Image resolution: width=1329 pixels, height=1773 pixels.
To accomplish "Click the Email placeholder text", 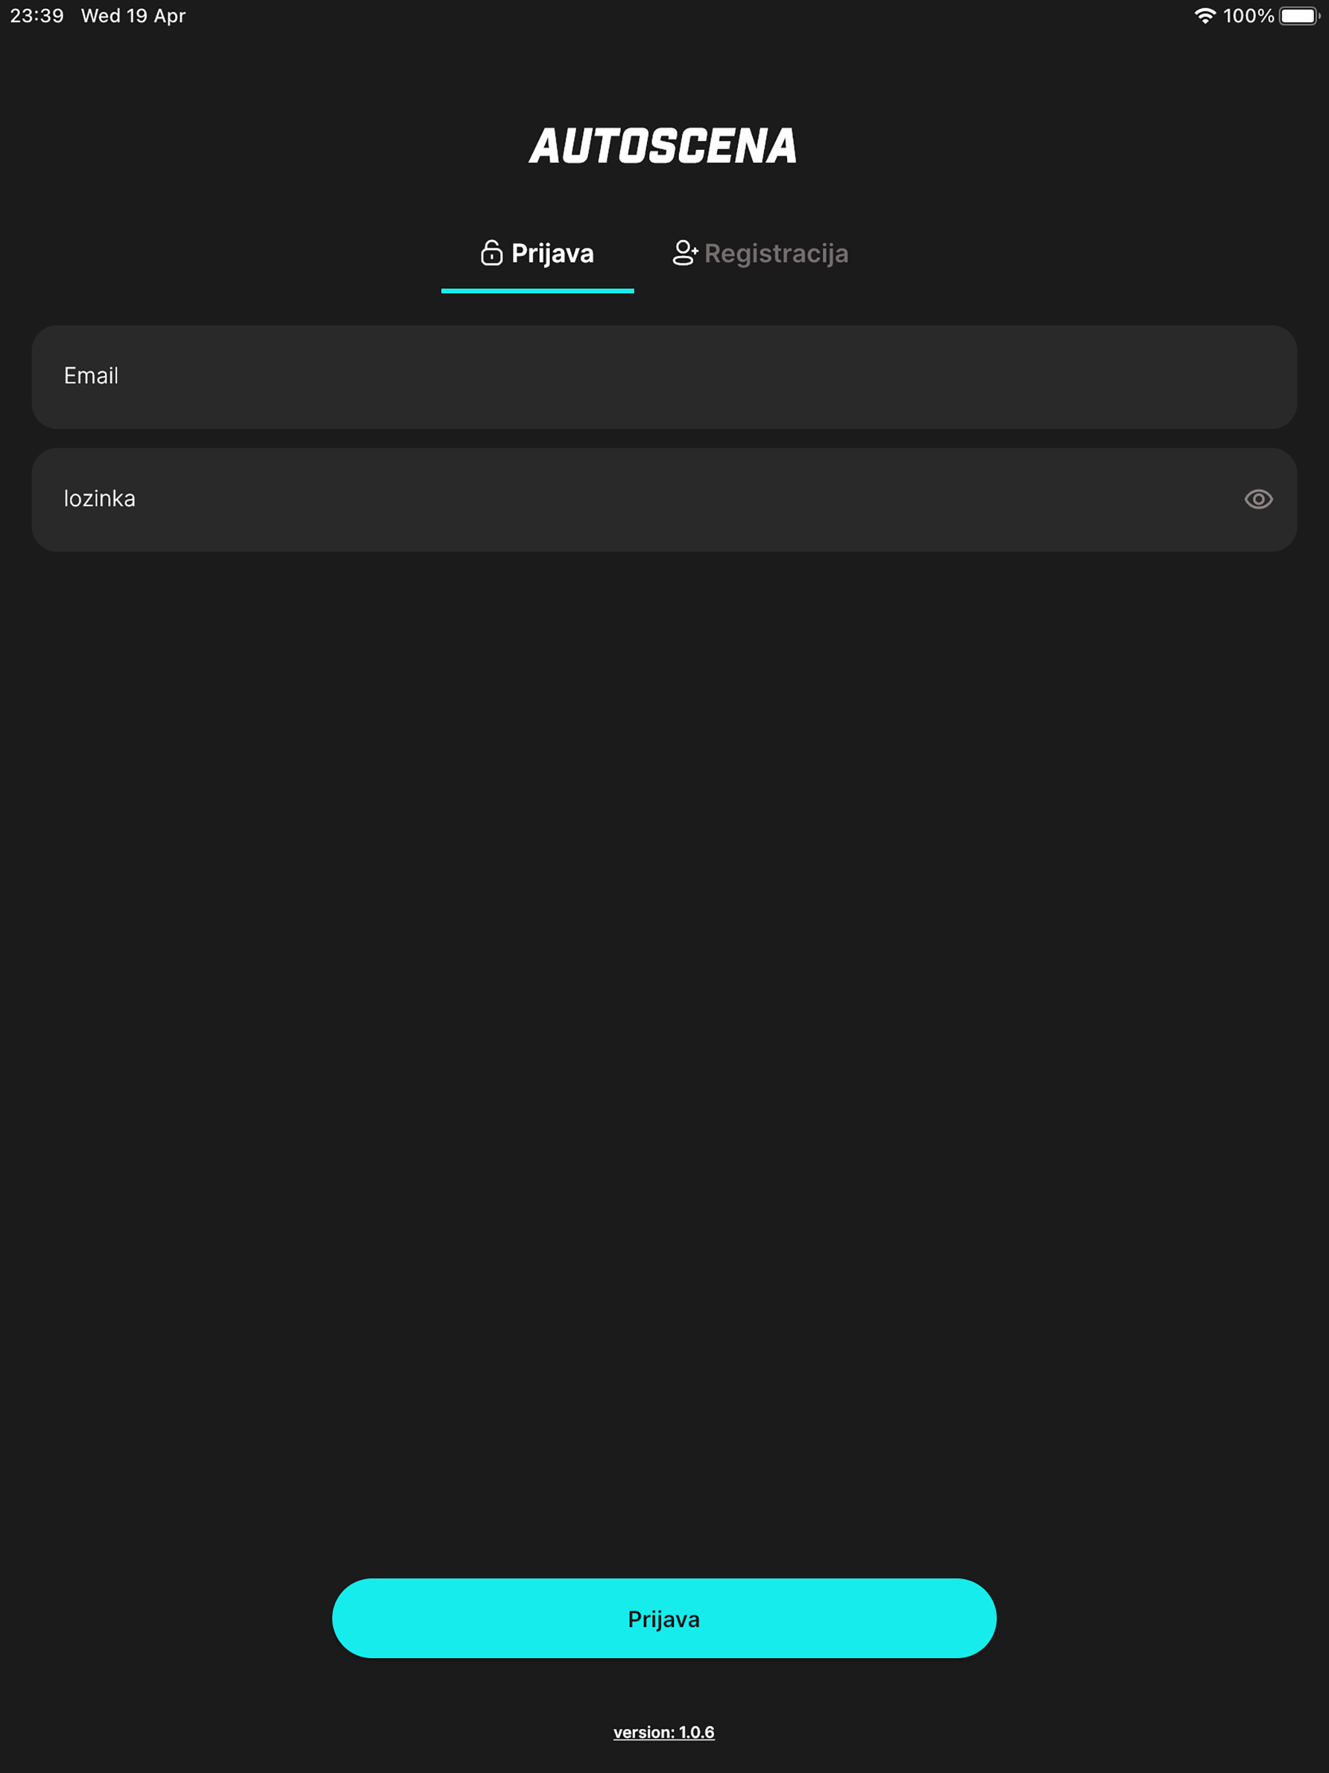I will coord(91,376).
